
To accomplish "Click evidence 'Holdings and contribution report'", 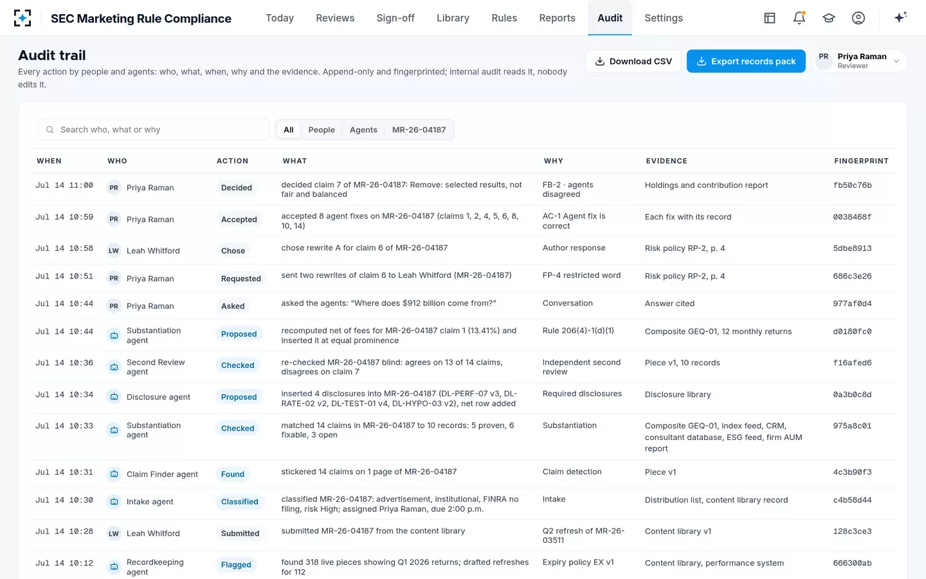I will pos(706,185).
